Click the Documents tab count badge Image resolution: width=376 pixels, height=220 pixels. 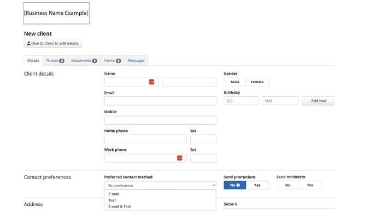[x=95, y=61]
